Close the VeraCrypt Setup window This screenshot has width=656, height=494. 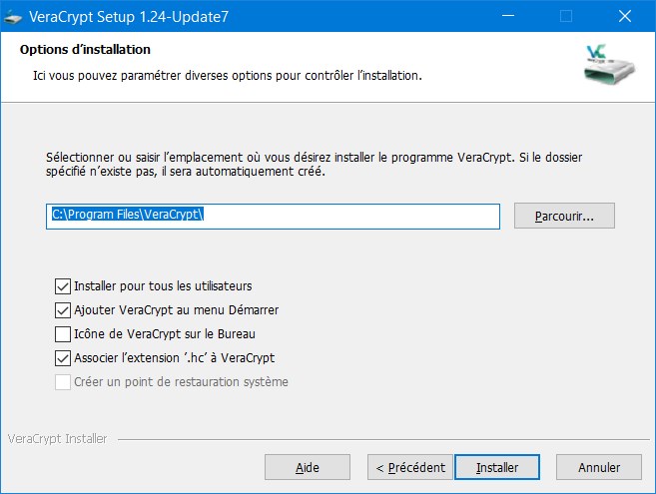tap(625, 16)
